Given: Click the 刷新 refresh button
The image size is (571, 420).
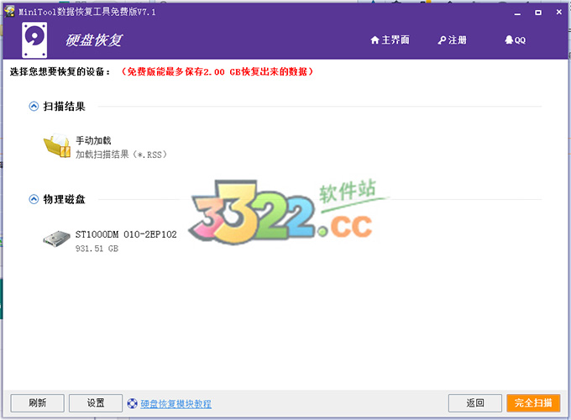Looking at the screenshot, I should (x=38, y=403).
